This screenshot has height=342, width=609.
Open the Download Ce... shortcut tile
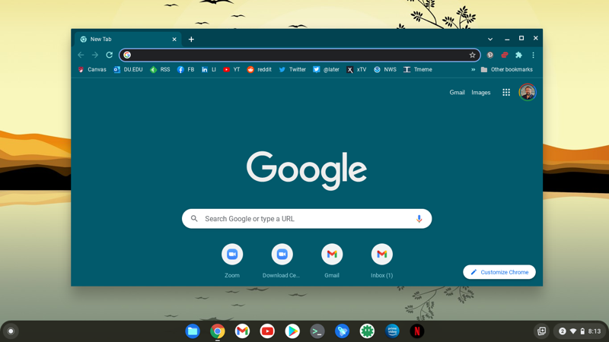pyautogui.click(x=282, y=261)
